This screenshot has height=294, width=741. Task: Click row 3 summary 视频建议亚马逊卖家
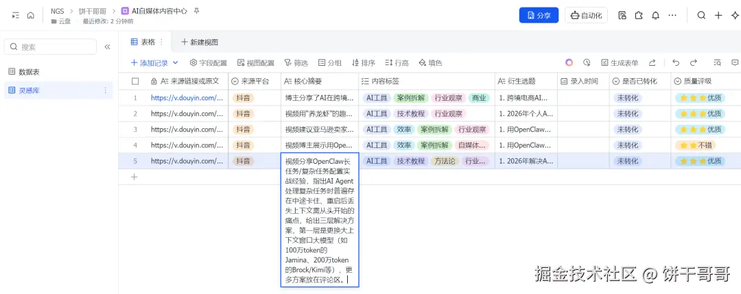[320, 130]
